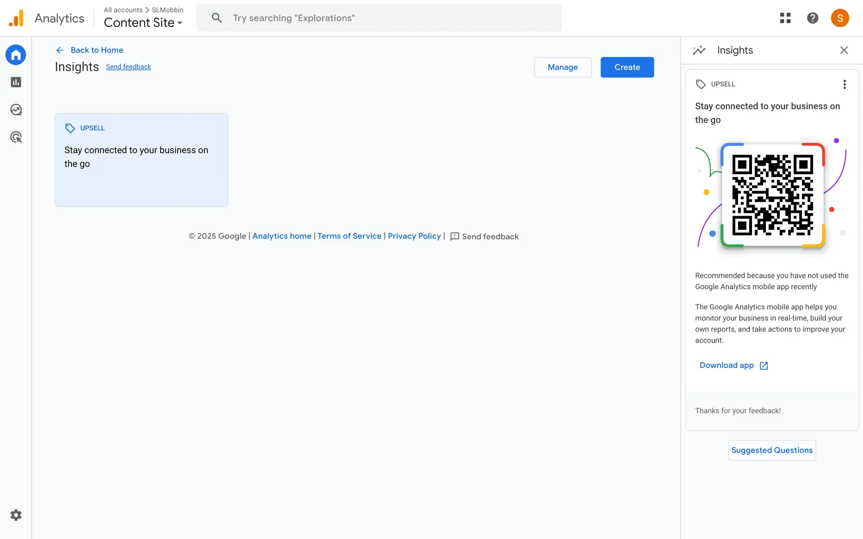Click the Manage button

(x=562, y=67)
